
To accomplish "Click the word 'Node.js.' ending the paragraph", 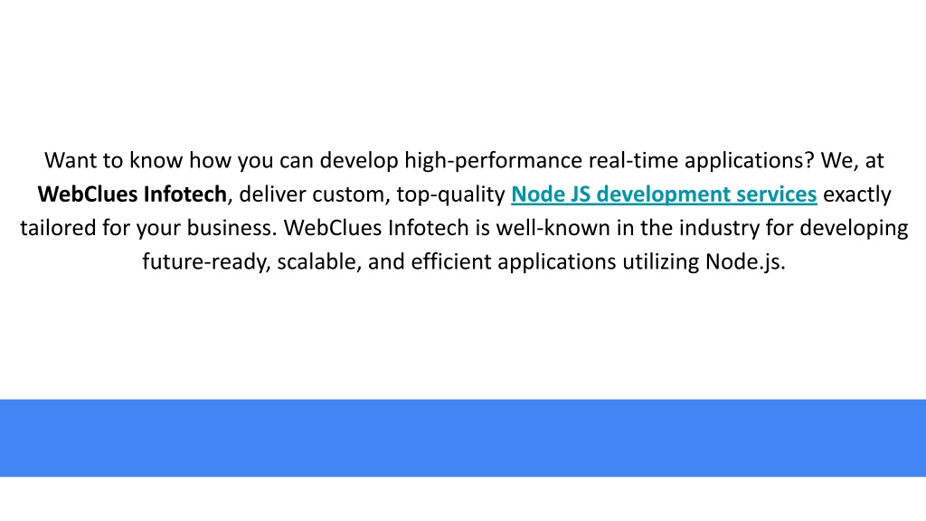I will 745,261.
